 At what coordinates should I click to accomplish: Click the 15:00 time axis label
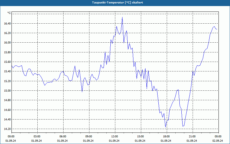[x=141, y=136]
